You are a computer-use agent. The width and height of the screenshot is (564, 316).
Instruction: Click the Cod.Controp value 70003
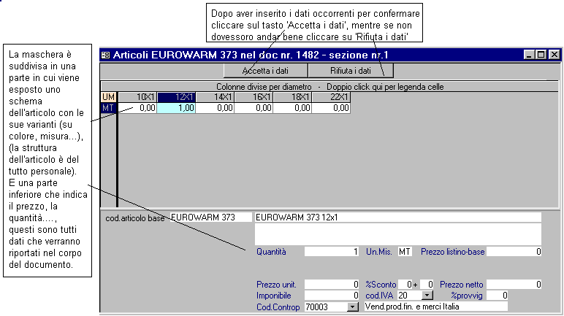tap(326, 307)
